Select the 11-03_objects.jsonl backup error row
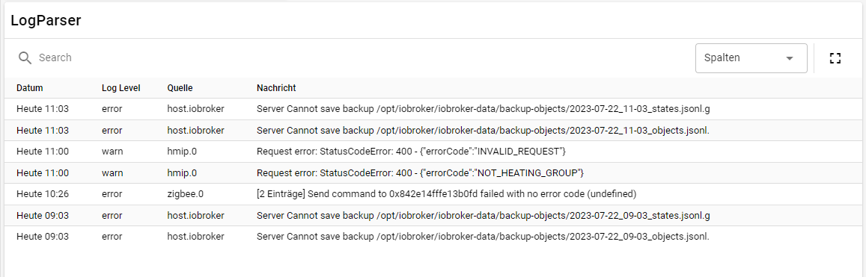The width and height of the screenshot is (866, 277). pos(433,131)
